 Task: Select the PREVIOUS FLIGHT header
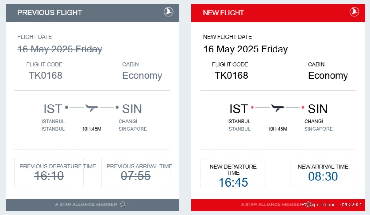92,13
